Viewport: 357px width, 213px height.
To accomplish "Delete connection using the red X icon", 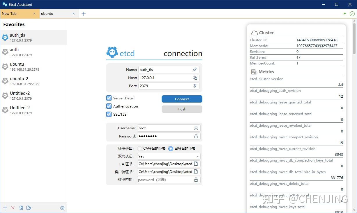I will click(13, 208).
